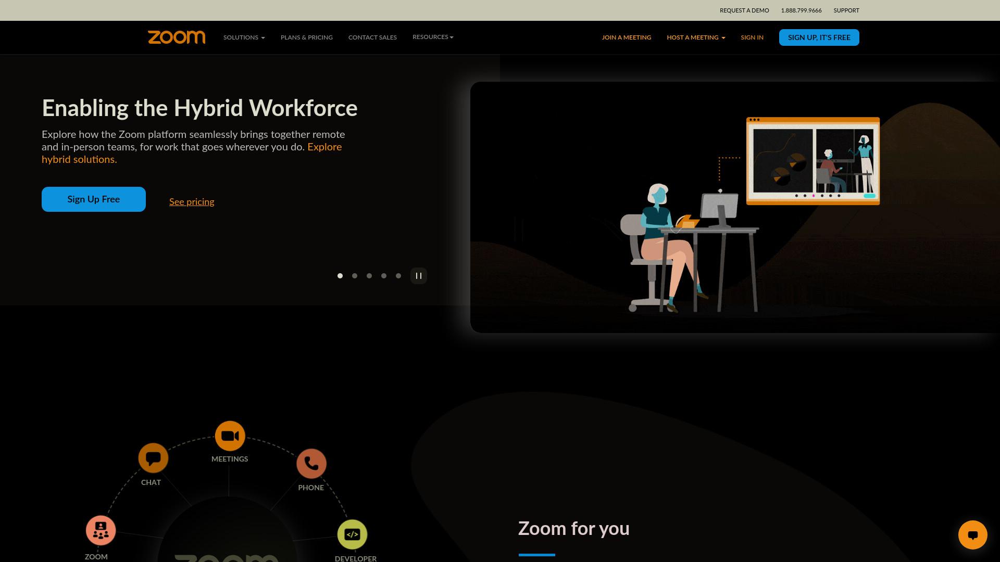Image resolution: width=1000 pixels, height=562 pixels.
Task: Click the Zoom logo in the header
Action: [x=177, y=37]
